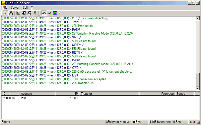This screenshot has height=125, width=201.
Task: Click the Speed column header
Action: 185,94
